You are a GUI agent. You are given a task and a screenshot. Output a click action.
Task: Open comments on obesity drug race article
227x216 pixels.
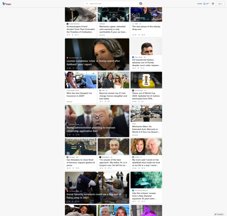pyautogui.click(x=142, y=35)
